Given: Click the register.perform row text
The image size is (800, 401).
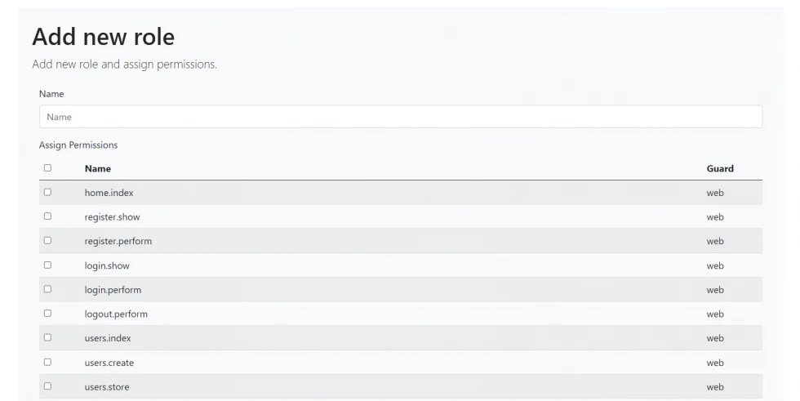Looking at the screenshot, I should (118, 242).
